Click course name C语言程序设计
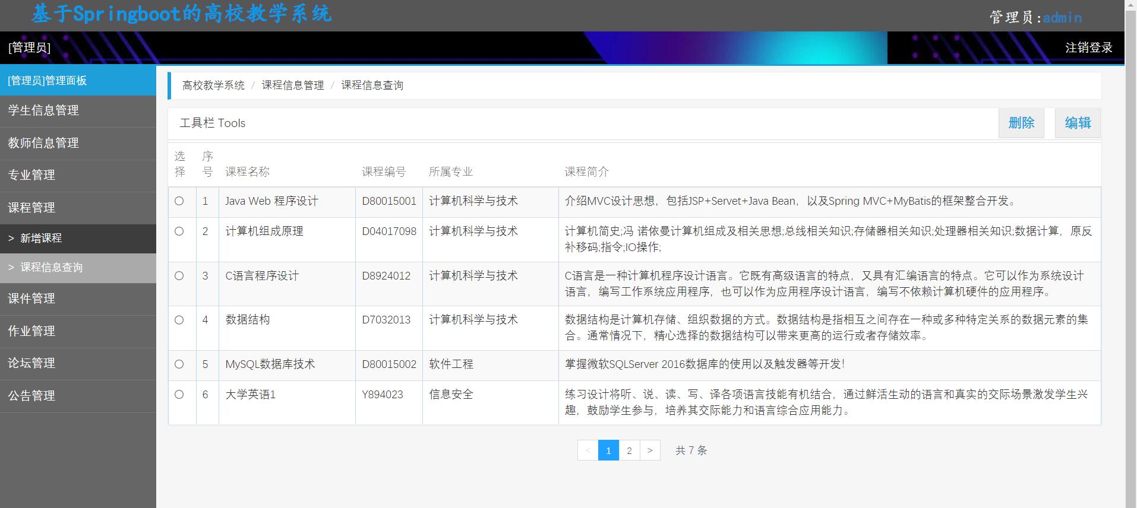The height and width of the screenshot is (508, 1137). 262,276
